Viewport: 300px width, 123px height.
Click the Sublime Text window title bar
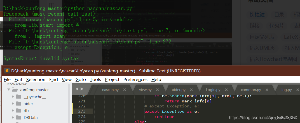151,71
